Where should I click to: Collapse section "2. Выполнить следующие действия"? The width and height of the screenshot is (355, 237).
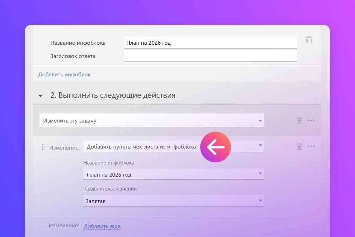pos(41,96)
